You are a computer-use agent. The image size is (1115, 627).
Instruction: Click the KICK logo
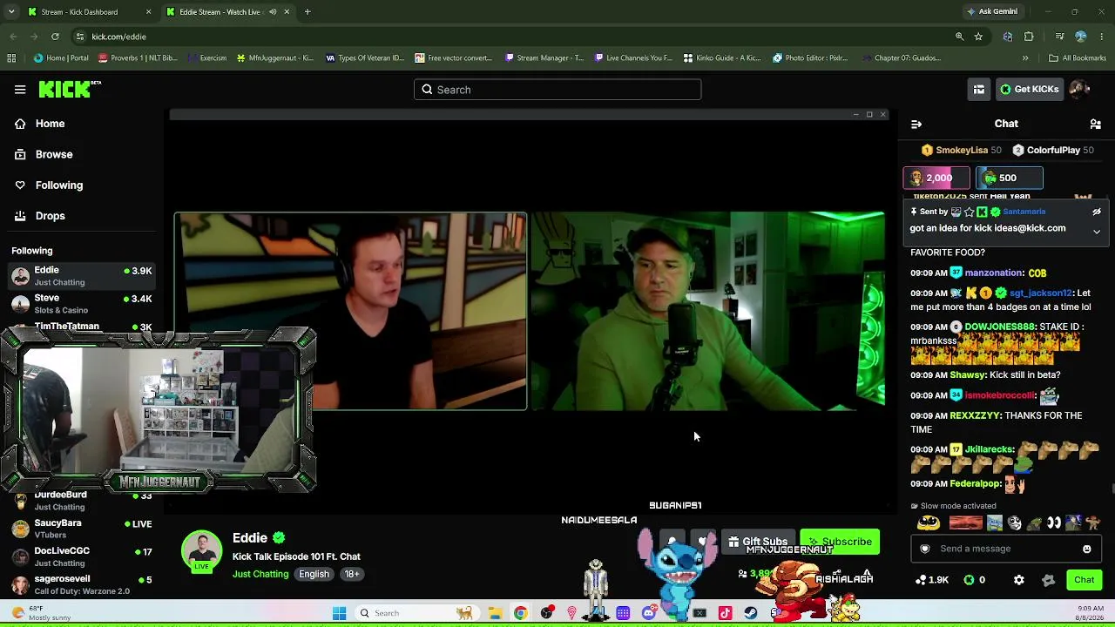point(70,89)
